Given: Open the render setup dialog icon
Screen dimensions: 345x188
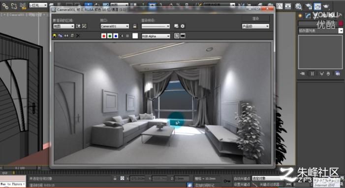Looking at the screenshot, I should (x=176, y=26).
